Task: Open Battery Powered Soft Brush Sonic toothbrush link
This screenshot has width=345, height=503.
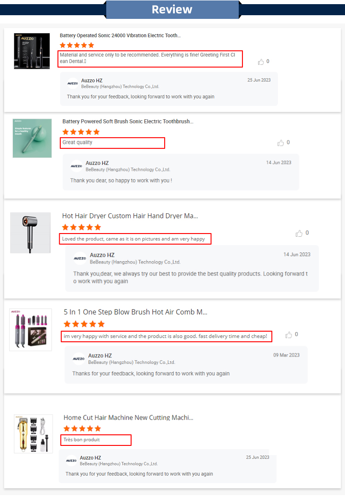Action: click(128, 122)
